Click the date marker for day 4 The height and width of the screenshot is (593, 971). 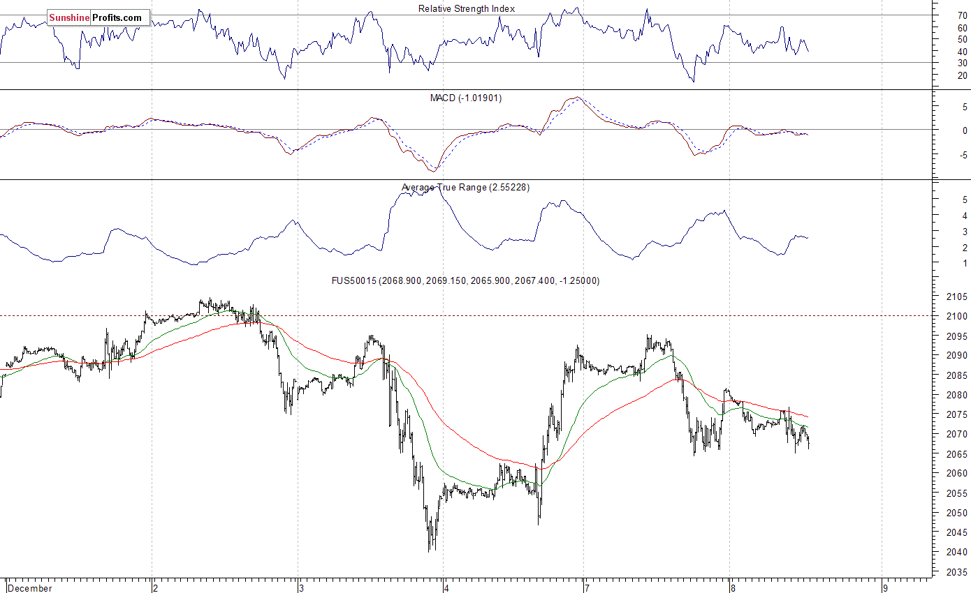(x=446, y=588)
